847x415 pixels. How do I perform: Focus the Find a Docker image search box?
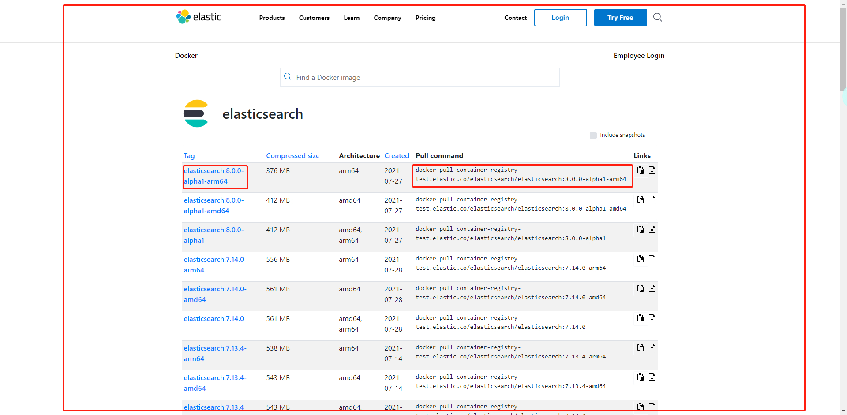(420, 77)
